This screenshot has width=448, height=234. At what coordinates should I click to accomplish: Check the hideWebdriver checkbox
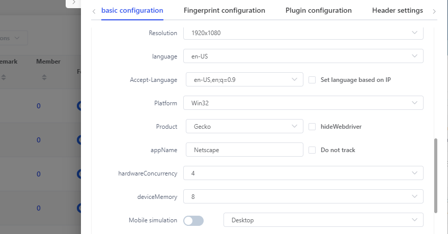(312, 127)
